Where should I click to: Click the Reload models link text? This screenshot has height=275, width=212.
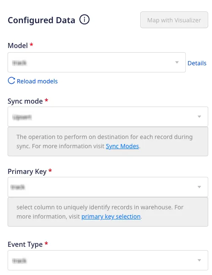click(37, 81)
